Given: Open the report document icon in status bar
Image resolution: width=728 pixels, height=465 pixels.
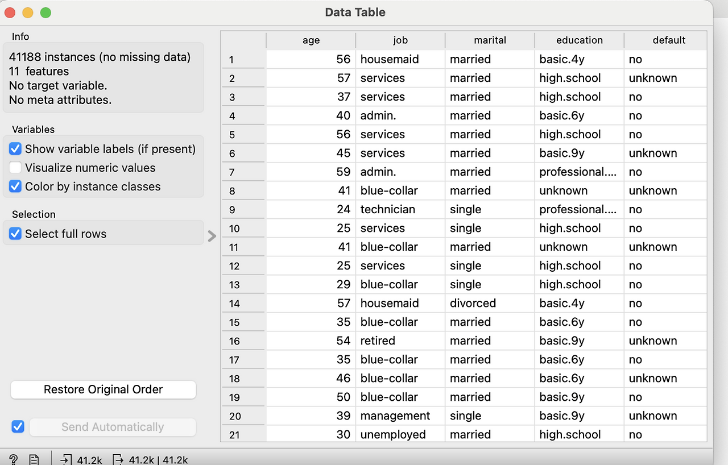Looking at the screenshot, I should [x=34, y=459].
